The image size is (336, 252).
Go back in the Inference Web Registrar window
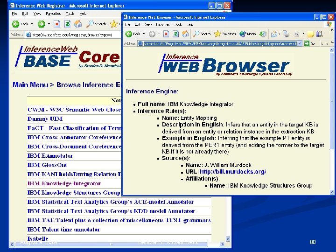click(20, 24)
